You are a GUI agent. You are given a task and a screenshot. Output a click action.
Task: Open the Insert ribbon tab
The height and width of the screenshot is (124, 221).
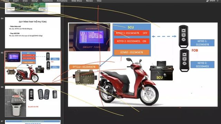[16, 1]
